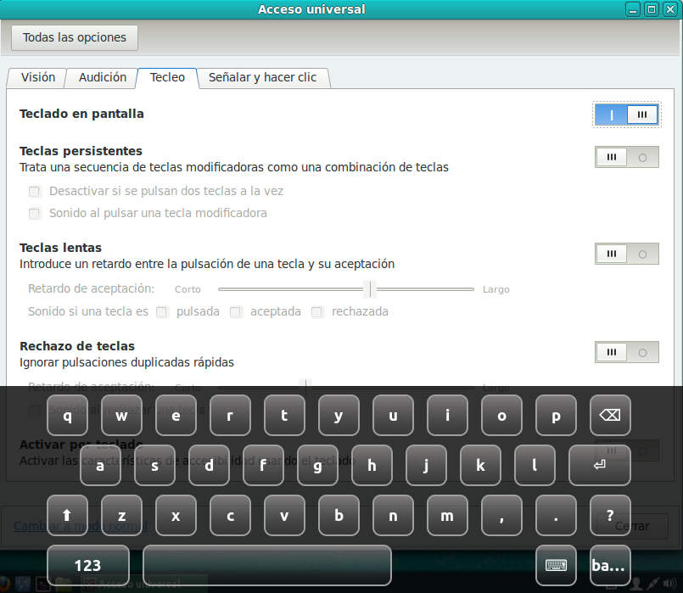Screen dimensions: 683x593
Task: Tap the 'w' key on the on-screen keyboard
Action: point(121,415)
